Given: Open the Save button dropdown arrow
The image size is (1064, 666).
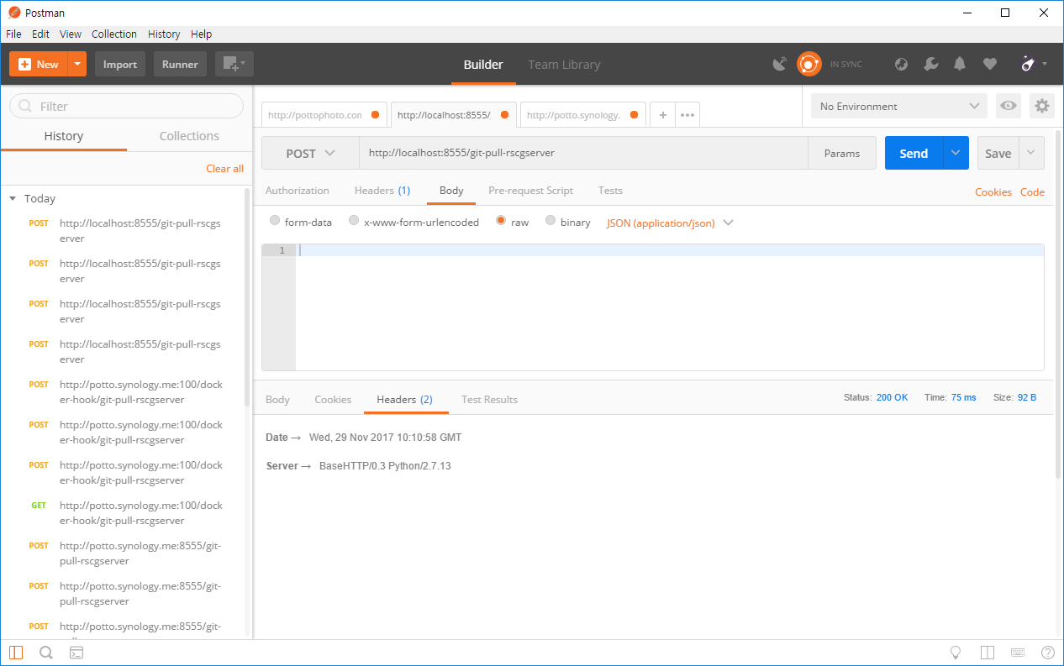Looking at the screenshot, I should 1031,153.
